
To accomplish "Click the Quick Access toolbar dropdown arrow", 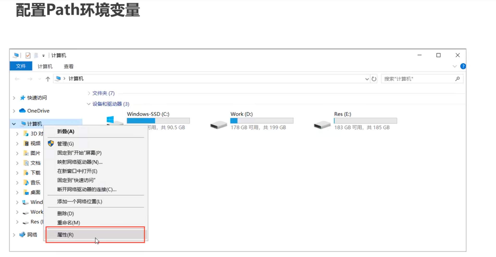I will (x=43, y=56).
